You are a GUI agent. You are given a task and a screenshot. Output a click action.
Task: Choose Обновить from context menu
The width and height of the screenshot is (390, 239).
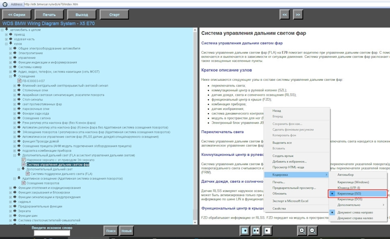(x=297, y=194)
